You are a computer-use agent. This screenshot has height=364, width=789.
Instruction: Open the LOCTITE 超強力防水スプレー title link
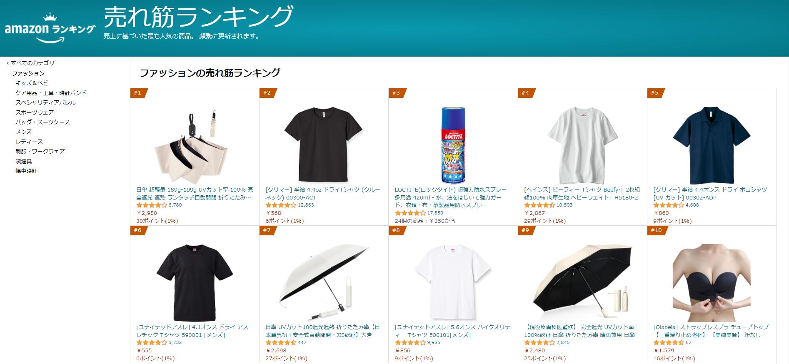(452, 197)
